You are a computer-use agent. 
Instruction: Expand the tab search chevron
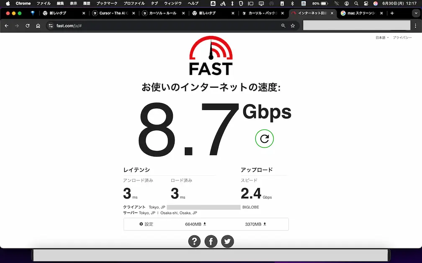(416, 13)
